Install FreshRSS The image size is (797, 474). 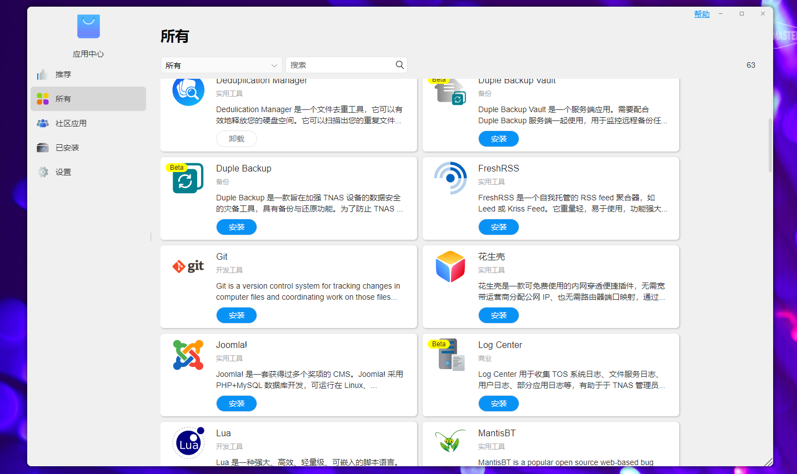[x=499, y=227]
